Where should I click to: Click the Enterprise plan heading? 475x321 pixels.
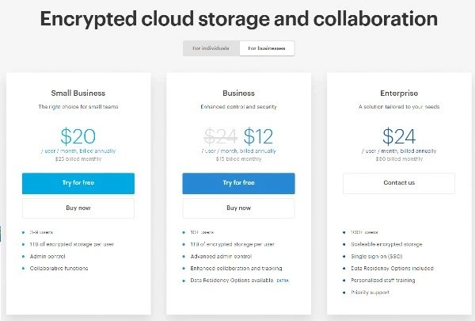click(399, 94)
